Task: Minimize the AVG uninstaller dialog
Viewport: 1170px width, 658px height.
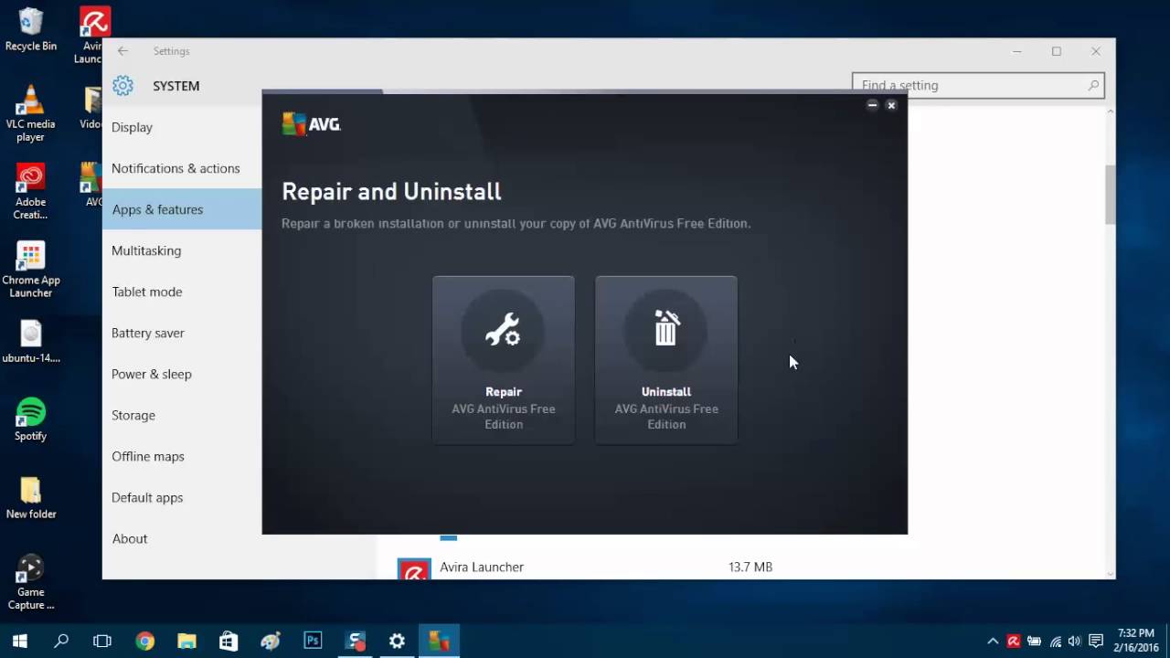Action: tap(872, 105)
